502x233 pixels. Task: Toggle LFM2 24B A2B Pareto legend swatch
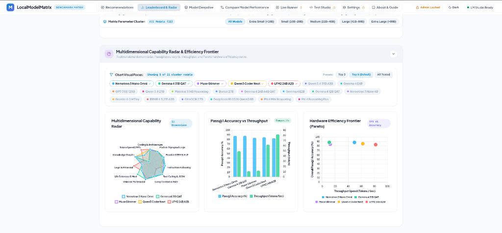pyautogui.click(x=367, y=202)
